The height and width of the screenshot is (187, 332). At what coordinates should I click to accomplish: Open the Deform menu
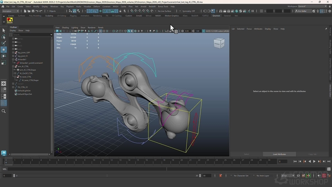[x=96, y=6]
